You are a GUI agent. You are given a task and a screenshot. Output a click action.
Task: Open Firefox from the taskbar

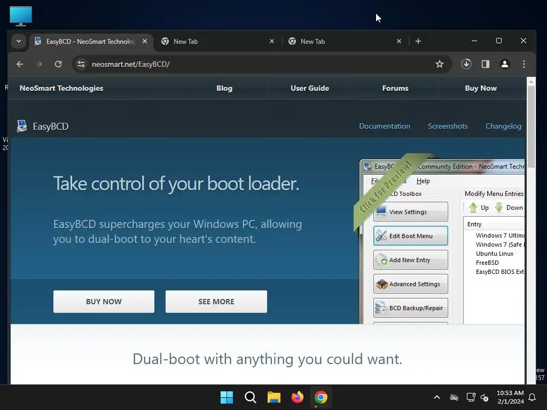[x=297, y=397]
